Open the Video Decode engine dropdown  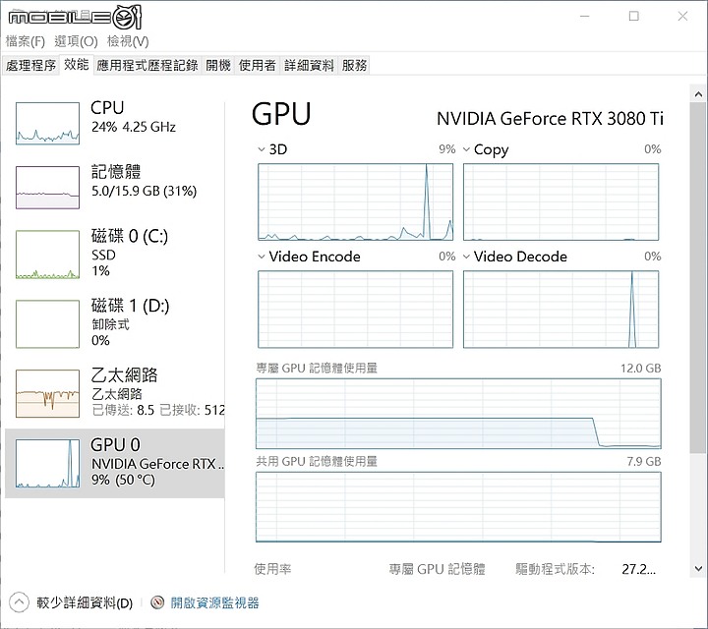click(x=466, y=257)
